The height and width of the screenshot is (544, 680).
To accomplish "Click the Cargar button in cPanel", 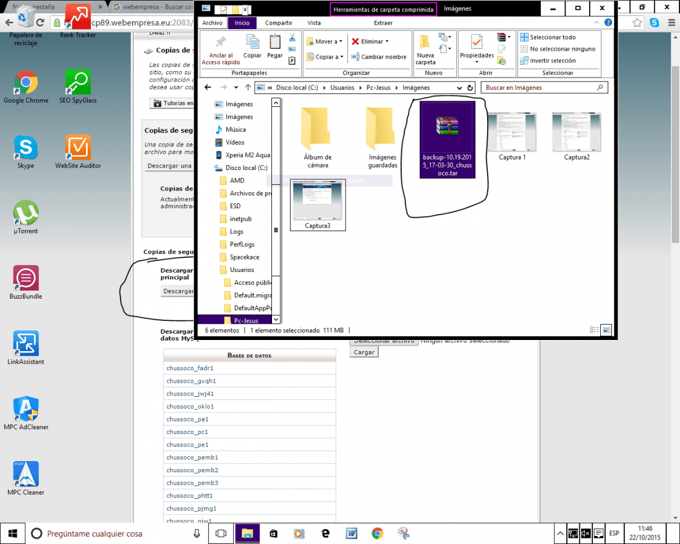I will pos(364,352).
